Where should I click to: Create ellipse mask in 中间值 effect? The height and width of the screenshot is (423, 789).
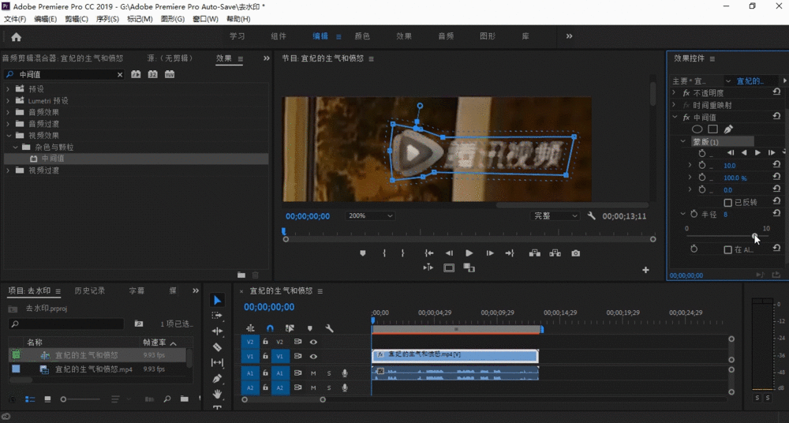point(697,129)
